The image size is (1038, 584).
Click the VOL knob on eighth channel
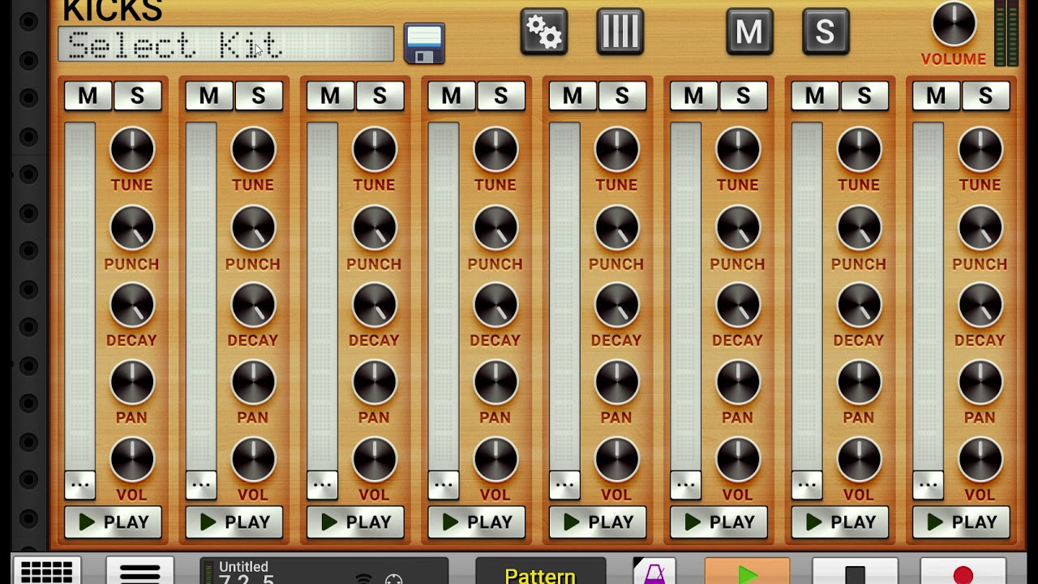point(980,460)
